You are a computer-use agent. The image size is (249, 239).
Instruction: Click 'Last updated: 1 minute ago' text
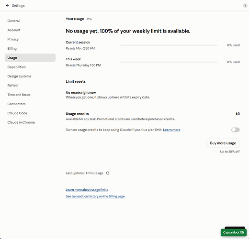(x=84, y=173)
